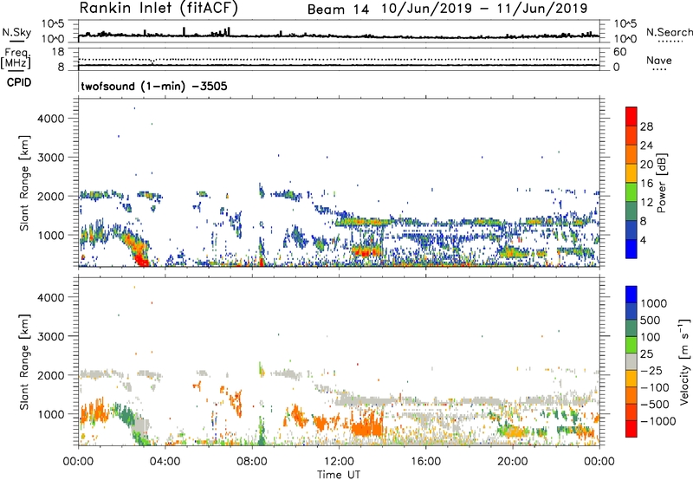Select the 'Power [dB]' colorbar title
This screenshot has height=480, width=693.
(x=662, y=183)
